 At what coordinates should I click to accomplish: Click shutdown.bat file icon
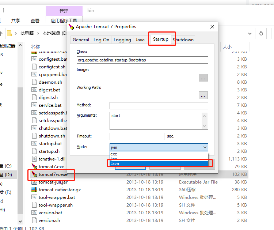(x=34, y=128)
